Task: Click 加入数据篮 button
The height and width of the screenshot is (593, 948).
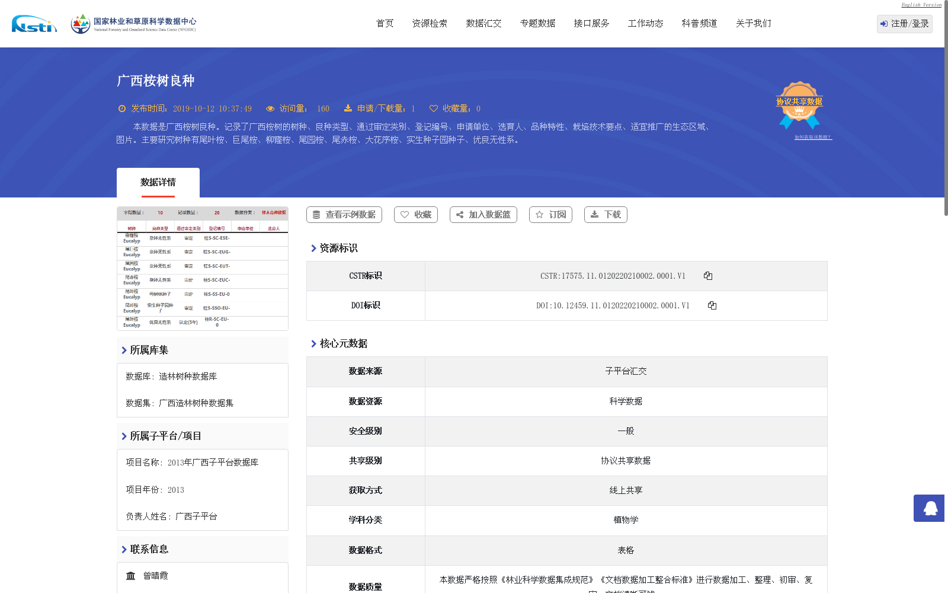Action: tap(483, 215)
